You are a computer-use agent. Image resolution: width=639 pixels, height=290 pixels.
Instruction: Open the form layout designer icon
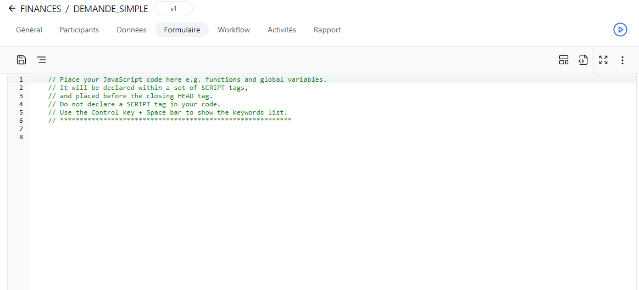[x=563, y=60]
